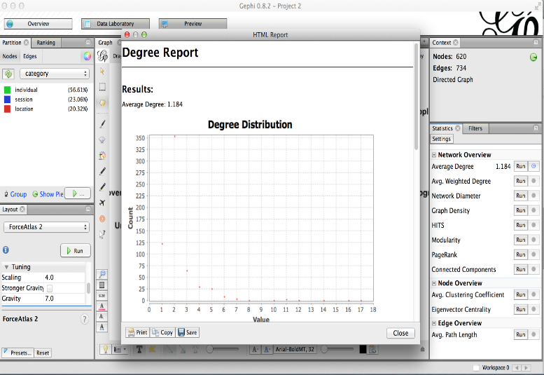Open the layout Presets menu
The height and width of the screenshot is (375, 544).
(x=18, y=353)
